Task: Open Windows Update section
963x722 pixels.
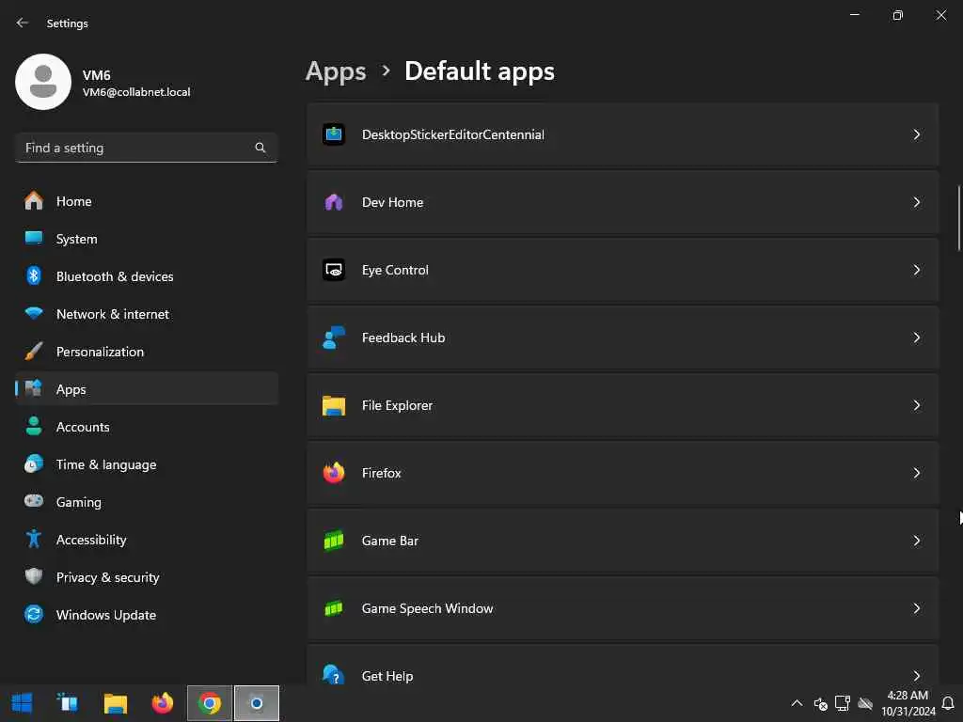Action: tap(105, 615)
